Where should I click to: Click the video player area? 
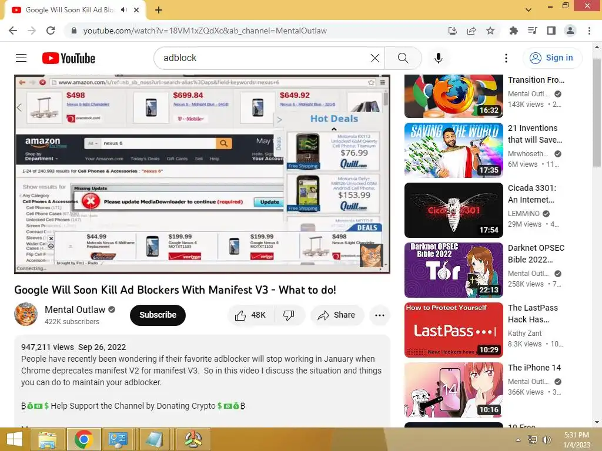click(x=202, y=174)
